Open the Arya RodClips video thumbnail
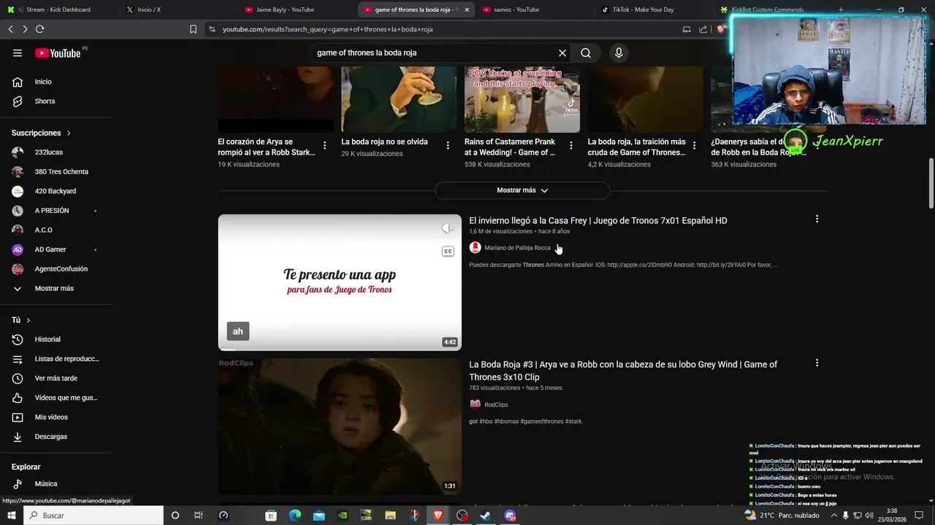This screenshot has width=935, height=525. click(340, 426)
